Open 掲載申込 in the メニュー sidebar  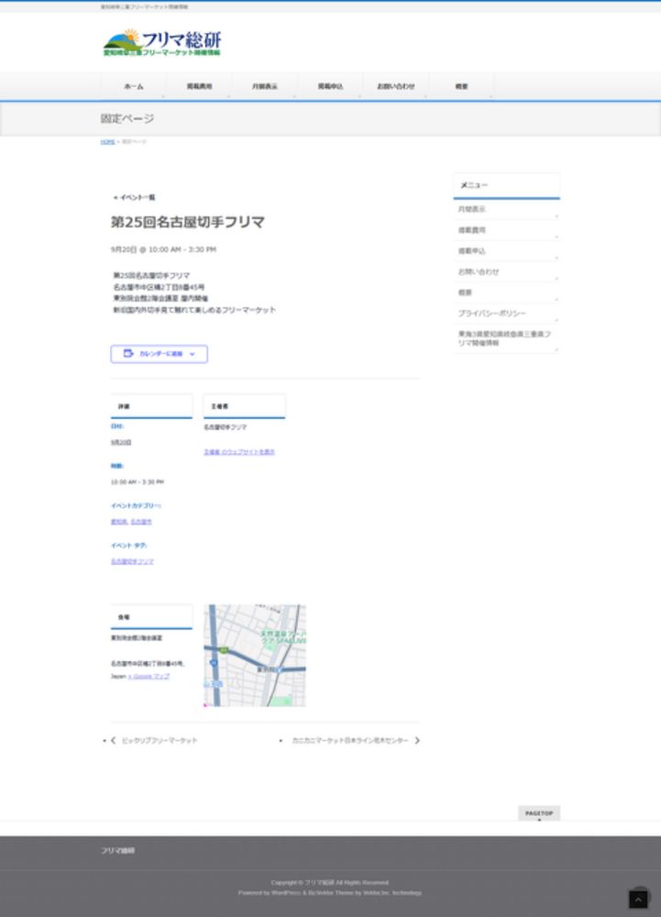point(506,251)
